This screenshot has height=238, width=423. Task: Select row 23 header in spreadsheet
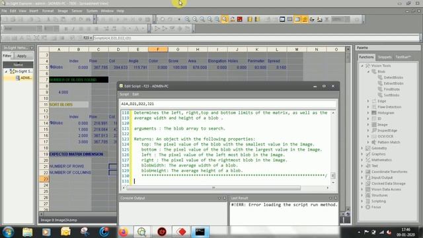click(44, 179)
